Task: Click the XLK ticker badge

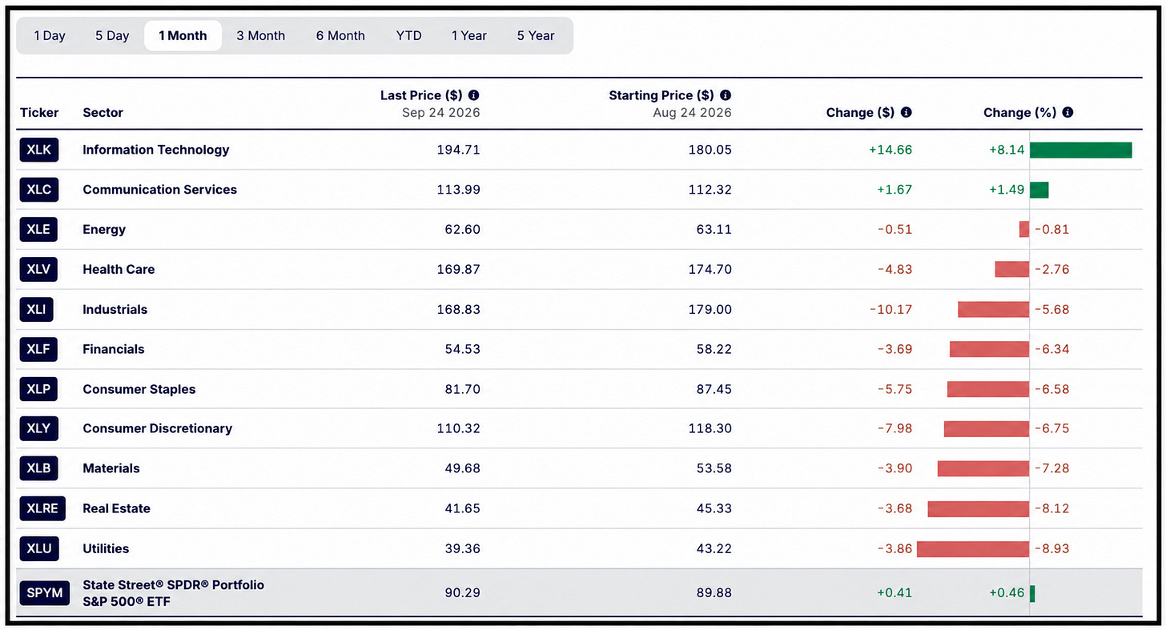Action: coord(38,150)
